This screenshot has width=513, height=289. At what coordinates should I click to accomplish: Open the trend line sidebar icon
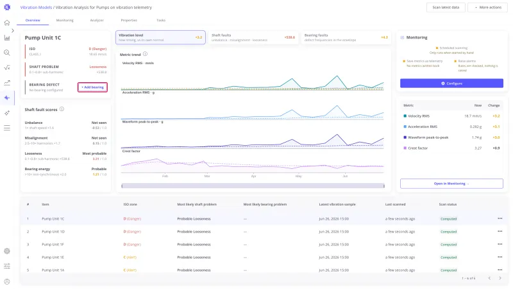[x=7, y=83]
